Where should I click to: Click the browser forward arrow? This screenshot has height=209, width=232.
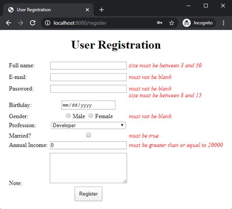tap(21, 23)
